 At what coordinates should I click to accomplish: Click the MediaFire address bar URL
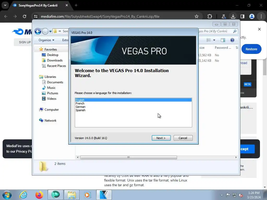tap(100, 16)
